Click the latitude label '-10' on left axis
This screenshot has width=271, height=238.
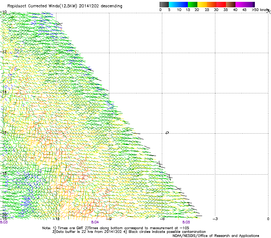click(3, 12)
